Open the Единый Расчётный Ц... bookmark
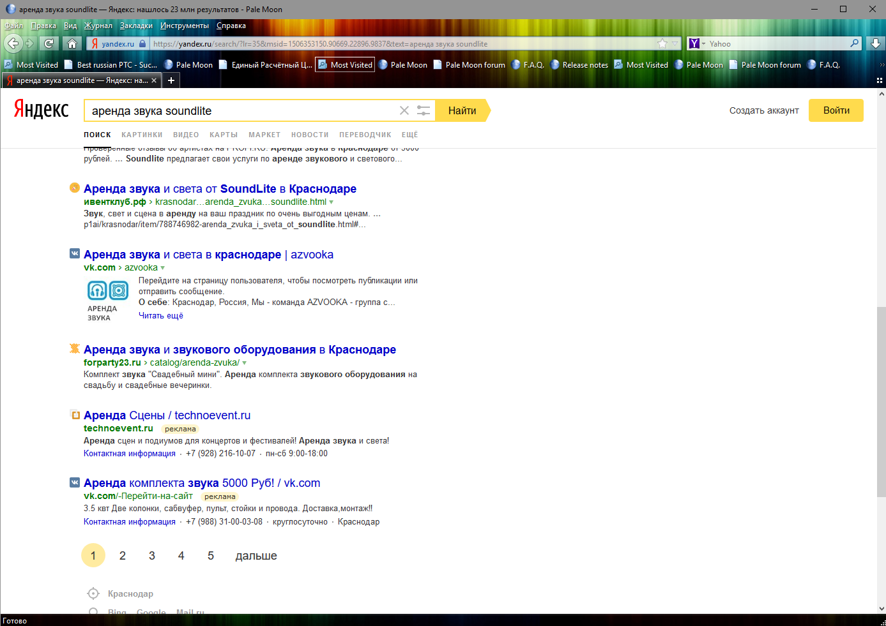This screenshot has width=886, height=626. [266, 64]
